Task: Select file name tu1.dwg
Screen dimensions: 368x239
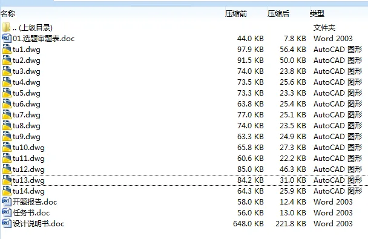Action: [x=27, y=50]
